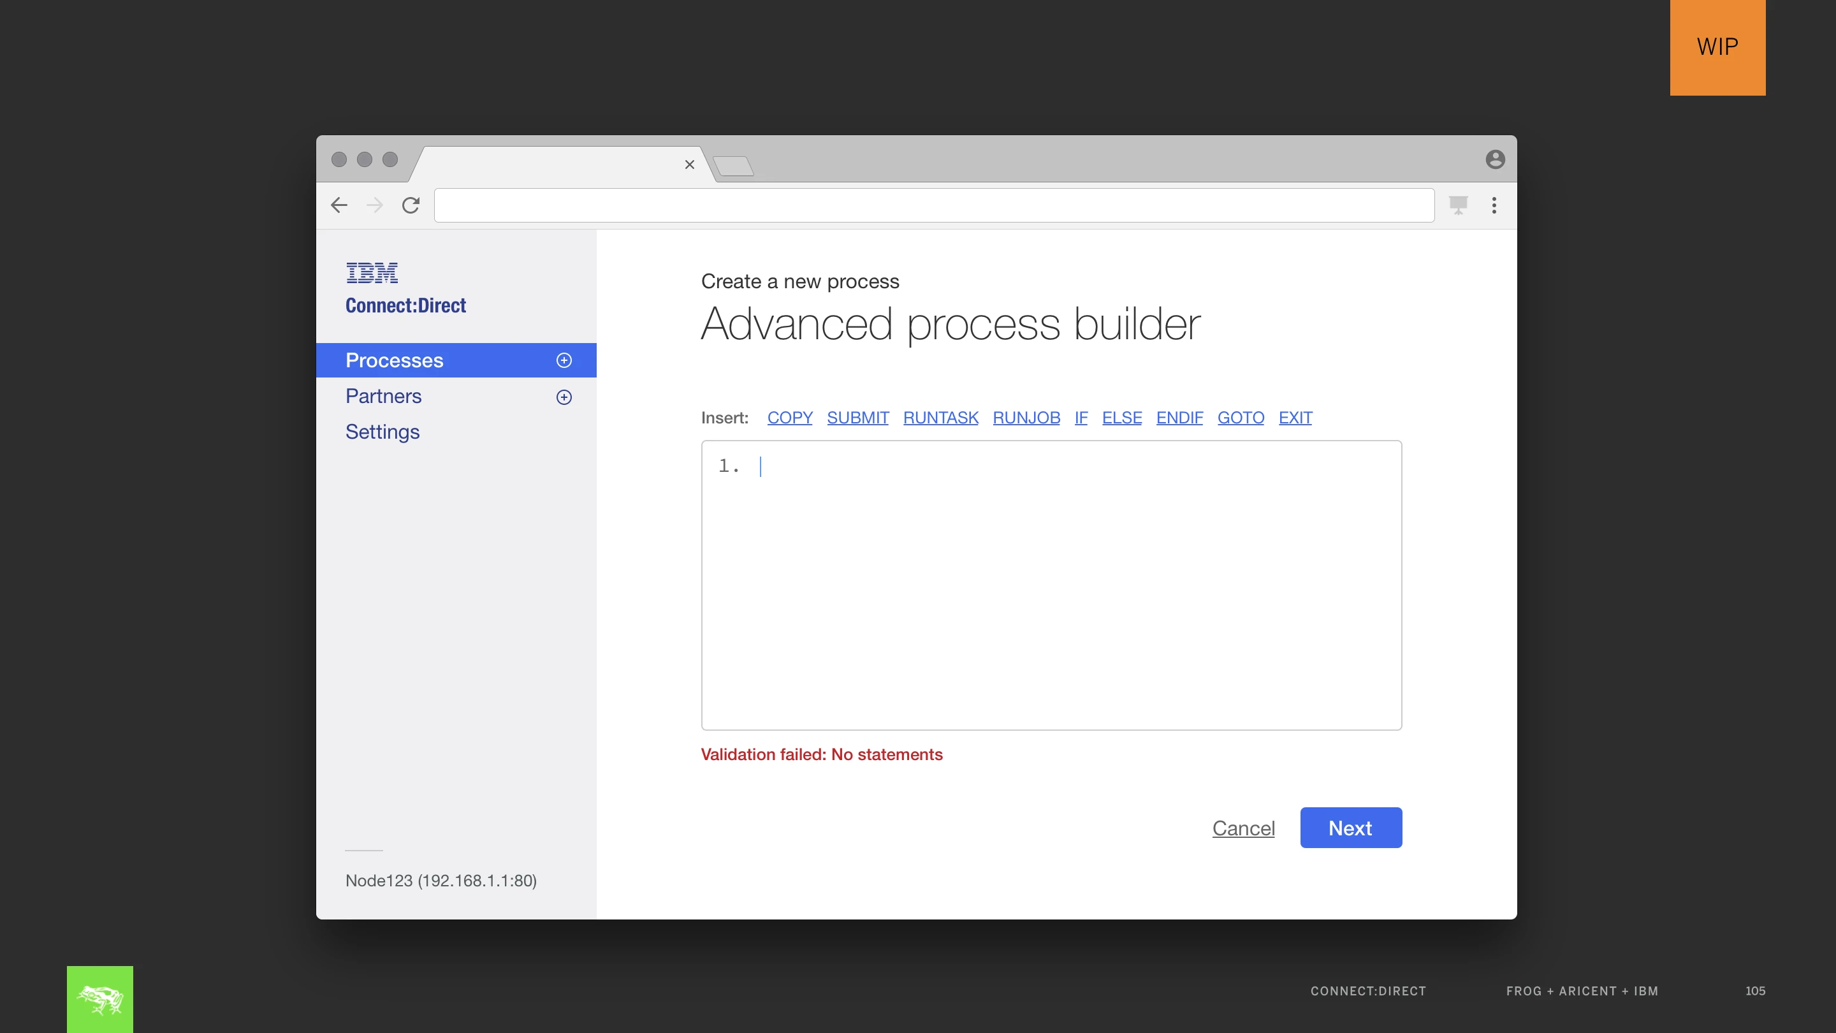Click the Next button
This screenshot has width=1836, height=1033.
pyautogui.click(x=1350, y=828)
